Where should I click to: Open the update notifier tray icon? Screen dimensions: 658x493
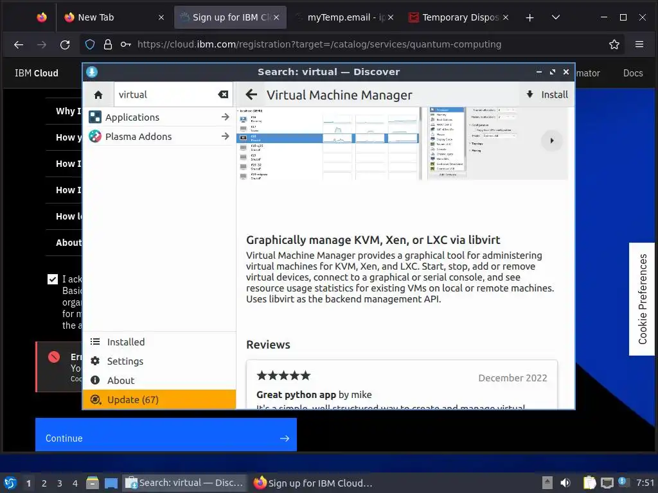tap(623, 482)
